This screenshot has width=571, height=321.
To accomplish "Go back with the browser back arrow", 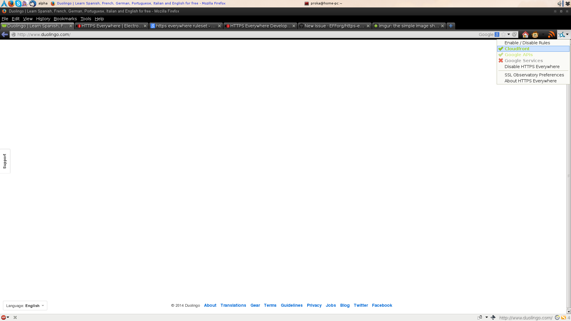I will [x=5, y=34].
